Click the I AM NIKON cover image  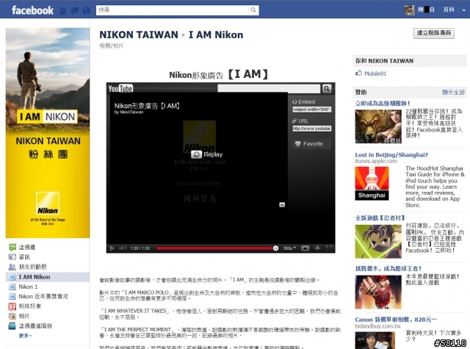click(48, 133)
